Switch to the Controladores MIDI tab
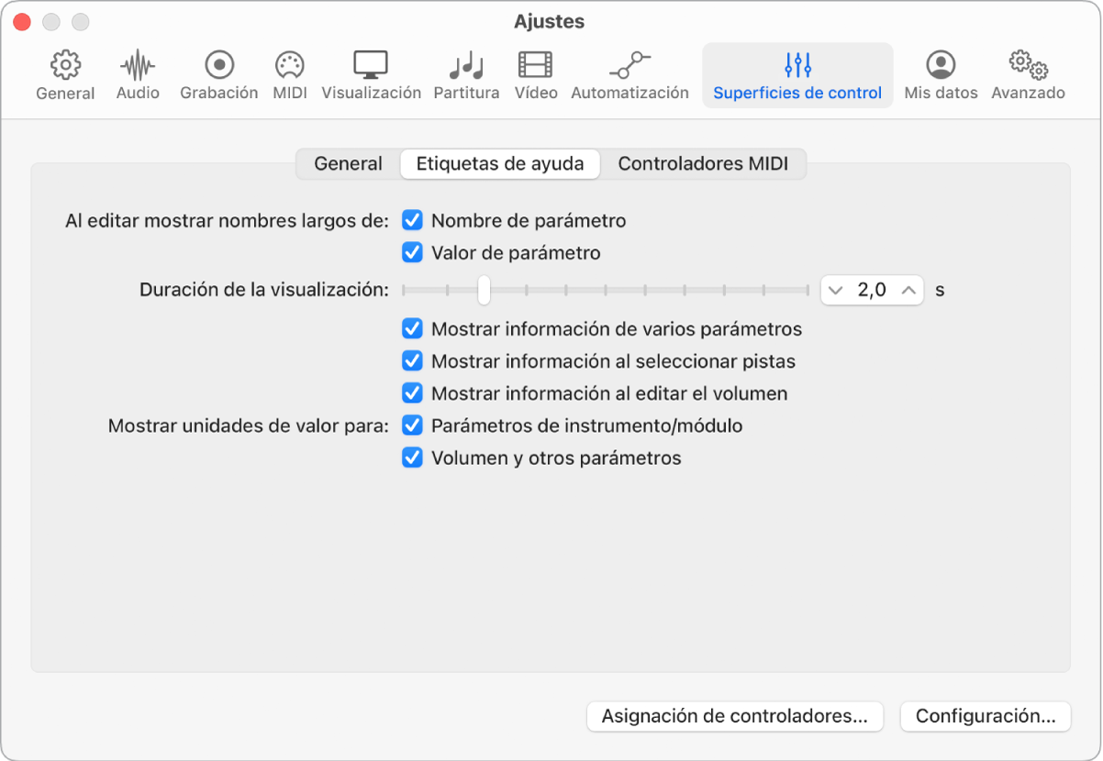This screenshot has width=1103, height=761. [703, 164]
